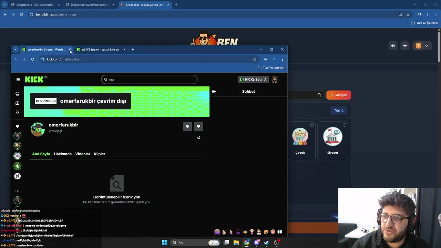Select the dog emote in chat row

tap(266, 232)
